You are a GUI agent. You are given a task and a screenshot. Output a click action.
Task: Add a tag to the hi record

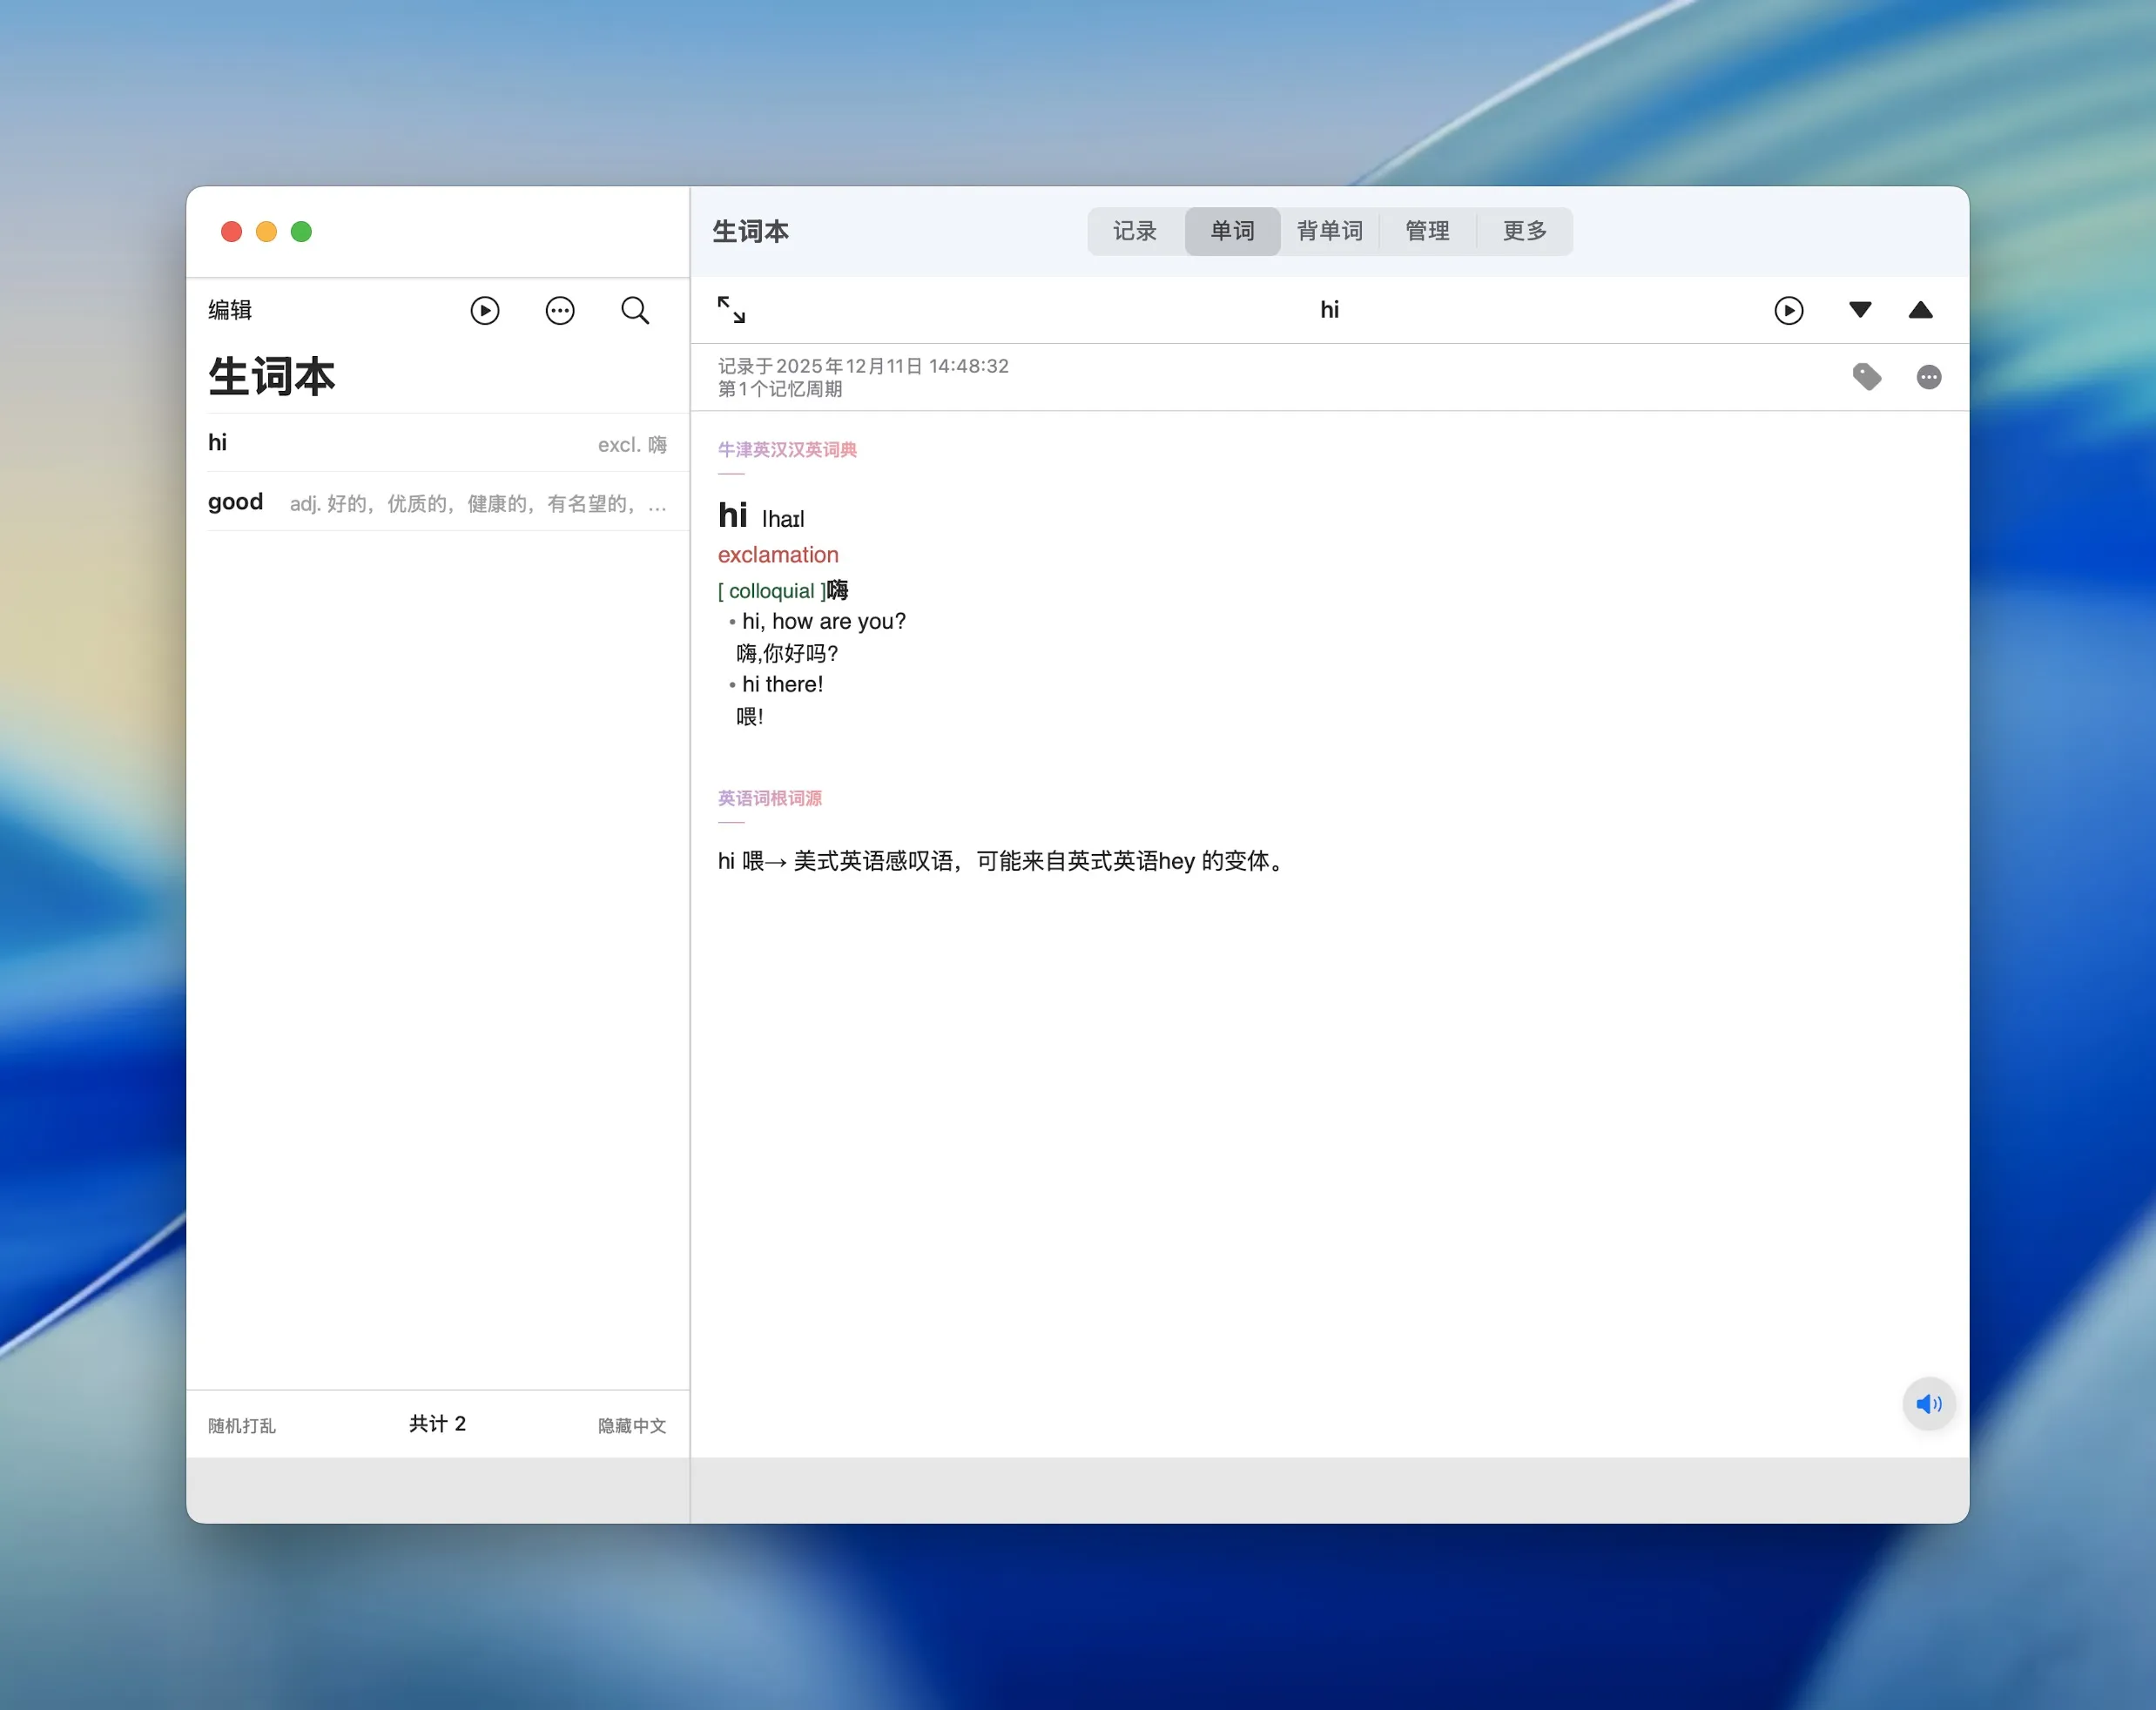(x=1866, y=377)
